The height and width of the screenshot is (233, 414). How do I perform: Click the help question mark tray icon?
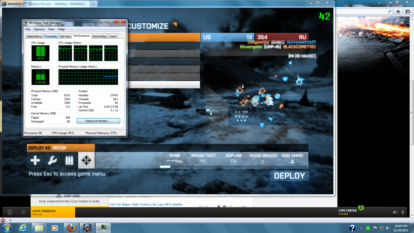[x=352, y=228]
